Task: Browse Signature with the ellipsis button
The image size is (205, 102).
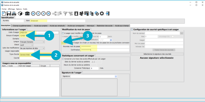Action: pos(116,76)
